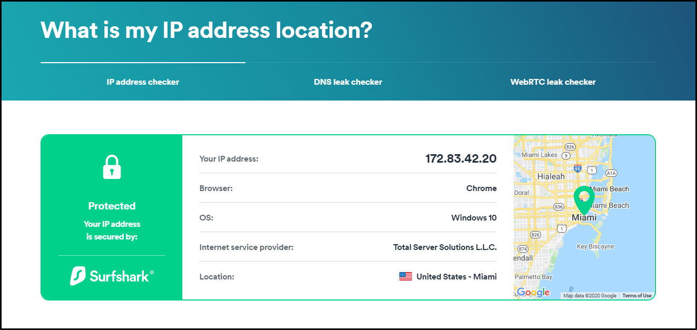Open the map Terms of Use link
Screen dimensions: 697x330
(637, 296)
